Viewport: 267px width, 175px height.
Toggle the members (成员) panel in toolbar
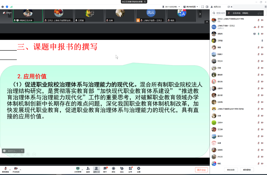(x=96, y=169)
